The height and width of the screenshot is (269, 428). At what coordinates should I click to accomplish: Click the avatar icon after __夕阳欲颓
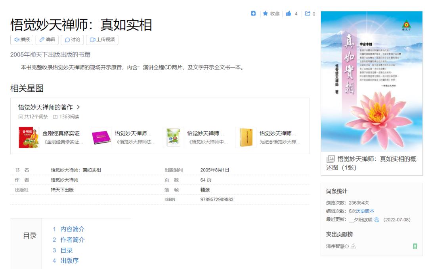tap(376, 220)
